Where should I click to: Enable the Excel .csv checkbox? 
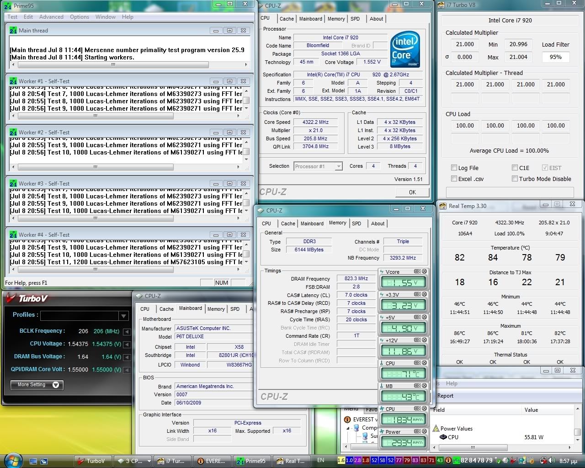454,179
